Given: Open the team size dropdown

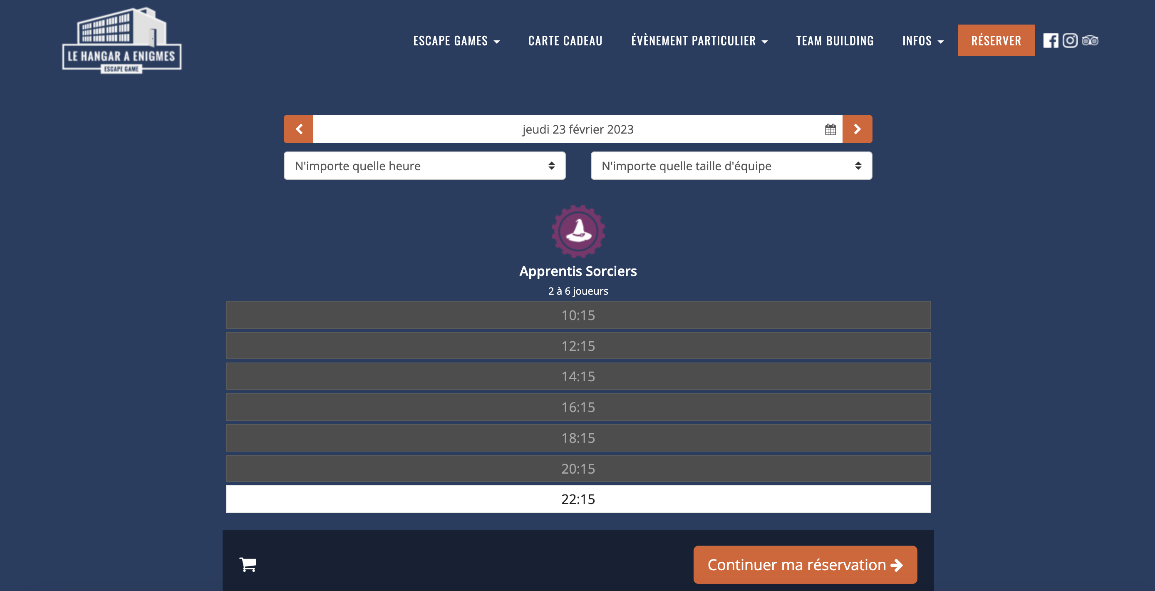Looking at the screenshot, I should point(731,166).
